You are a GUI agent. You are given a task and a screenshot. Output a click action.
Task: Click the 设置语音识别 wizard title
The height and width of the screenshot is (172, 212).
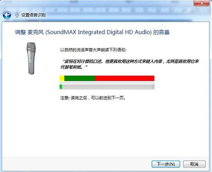tap(33, 15)
